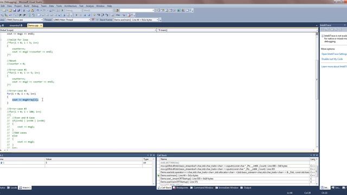This screenshot has height=195, width=347.
Task: Switch to the Output tab
Action: (246, 188)
